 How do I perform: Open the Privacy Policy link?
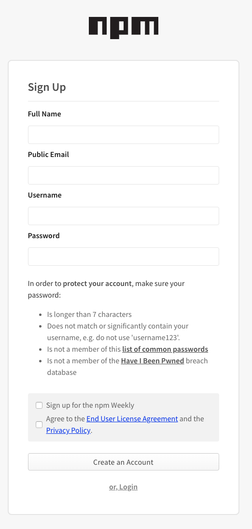(68, 430)
